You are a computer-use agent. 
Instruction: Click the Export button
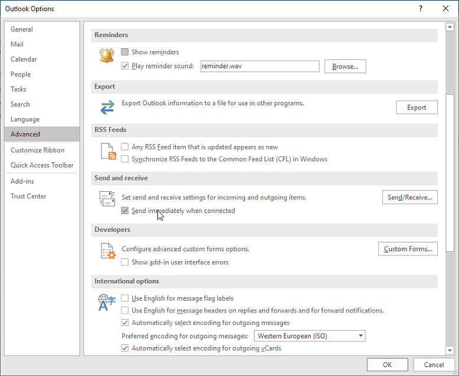[417, 108]
